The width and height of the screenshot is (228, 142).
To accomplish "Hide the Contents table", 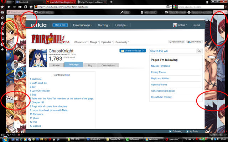I will click(67, 75).
